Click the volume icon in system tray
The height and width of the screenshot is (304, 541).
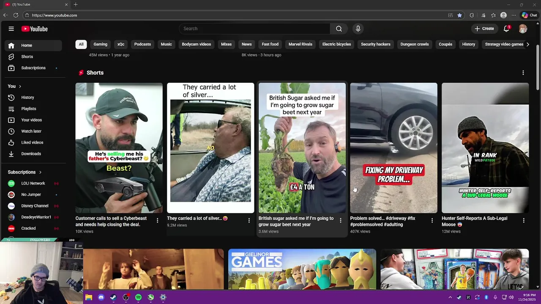511,298
